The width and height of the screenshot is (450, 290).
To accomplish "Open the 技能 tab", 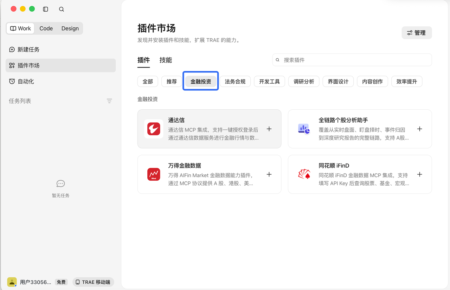I will pyautogui.click(x=166, y=60).
